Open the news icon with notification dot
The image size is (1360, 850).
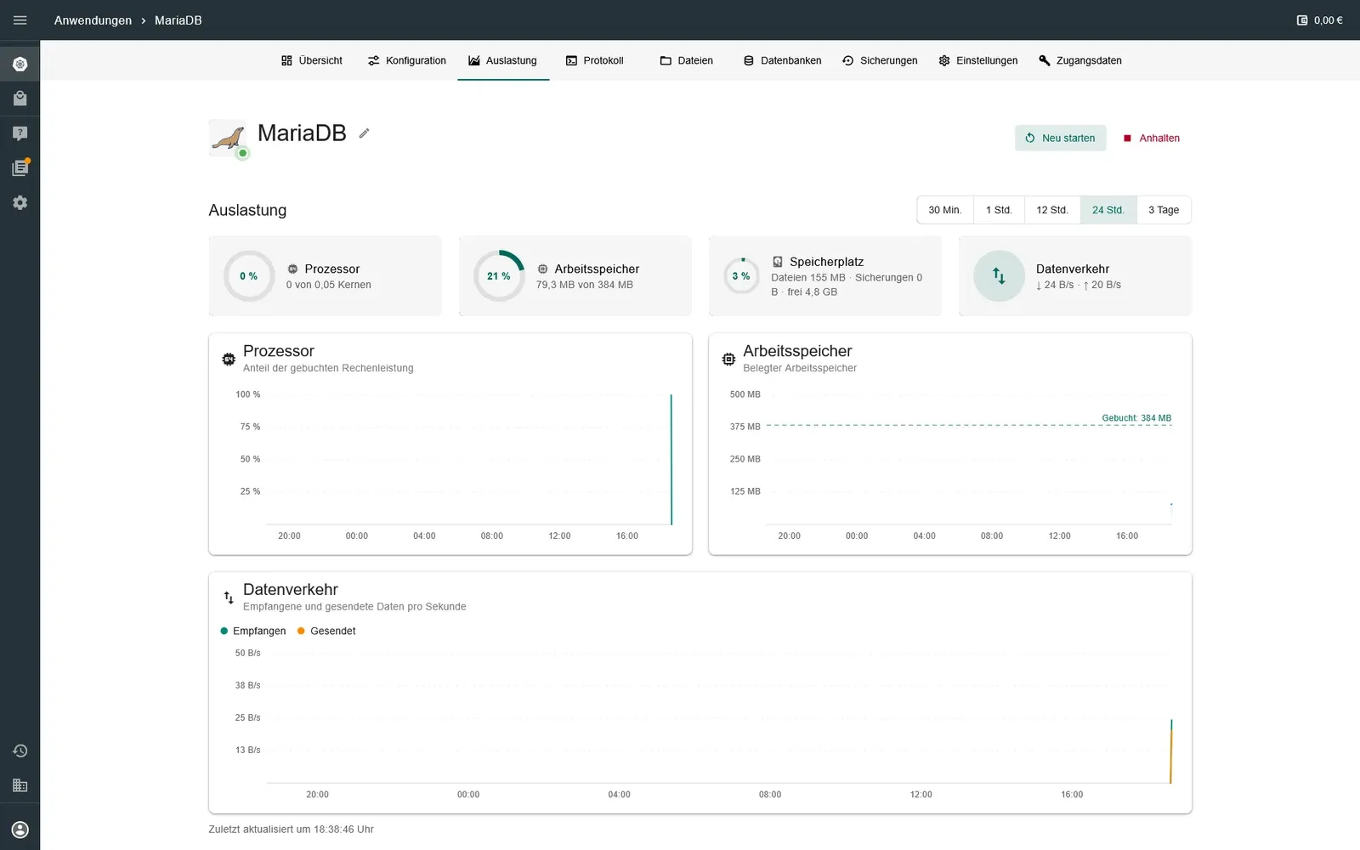tap(20, 167)
